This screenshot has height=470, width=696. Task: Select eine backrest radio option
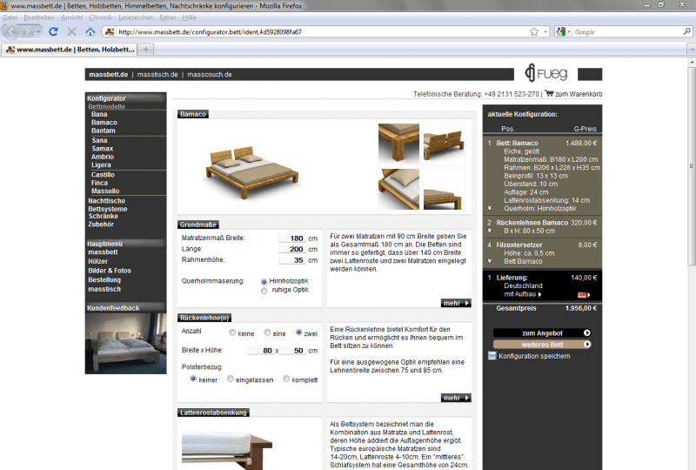tap(267, 332)
